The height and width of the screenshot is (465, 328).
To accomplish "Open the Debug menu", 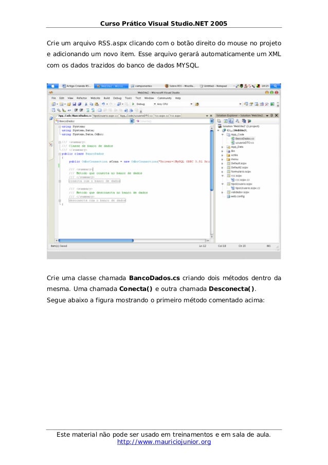I will click(117, 98).
